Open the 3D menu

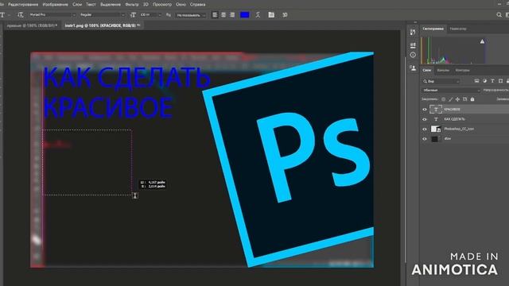(146, 5)
